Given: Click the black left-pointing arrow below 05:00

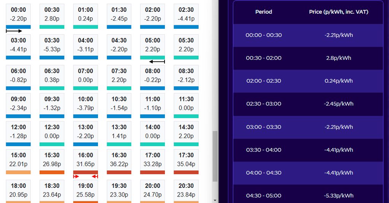Looking at the screenshot, I should 157,61.
